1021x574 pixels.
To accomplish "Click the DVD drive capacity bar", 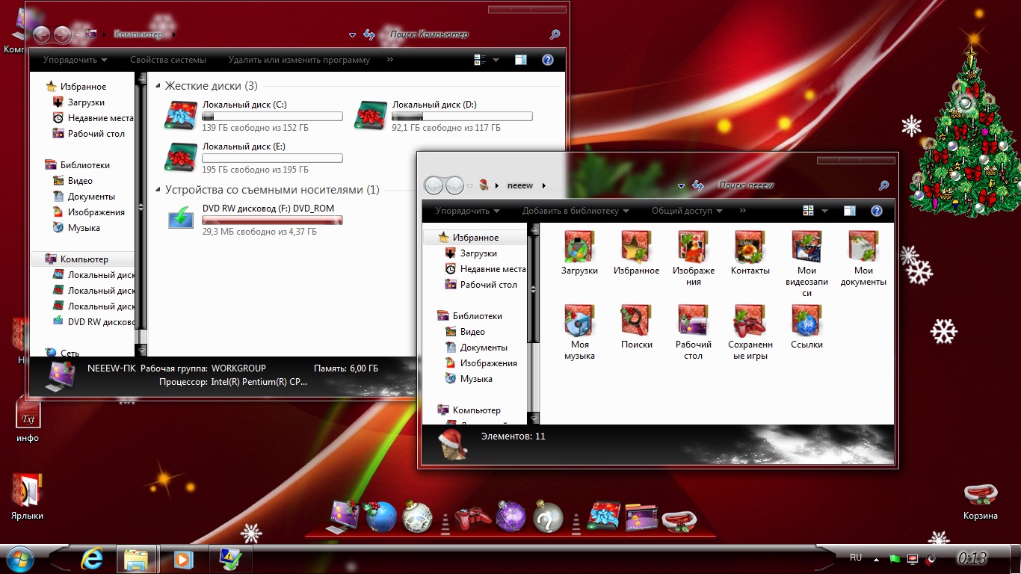I will coord(272,220).
